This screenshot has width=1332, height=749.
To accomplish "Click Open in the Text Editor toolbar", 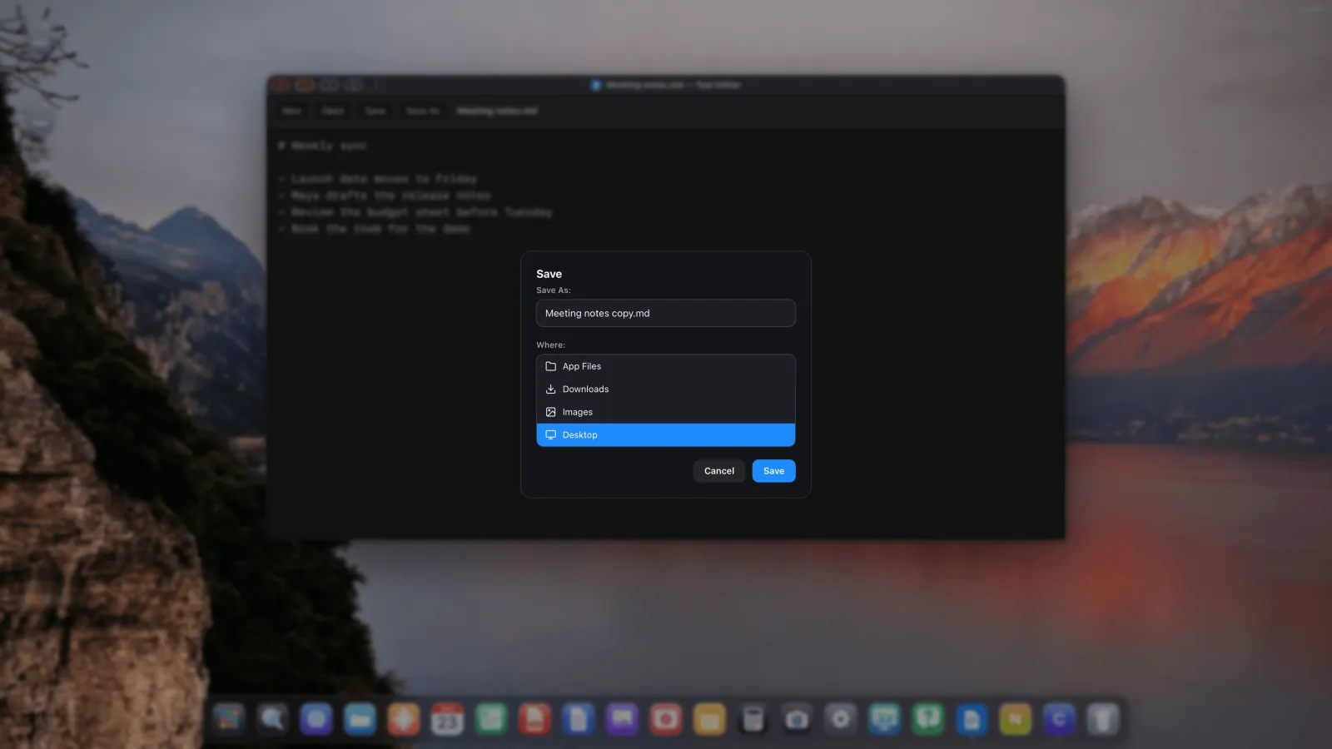I will (x=333, y=111).
